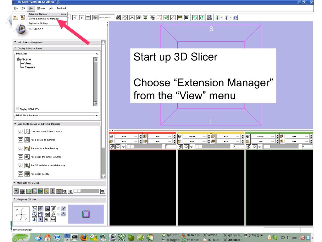Viewport: 322px width, 242px height.
Task: Click the zoom in magnifier in 3D View
Action: (53, 209)
